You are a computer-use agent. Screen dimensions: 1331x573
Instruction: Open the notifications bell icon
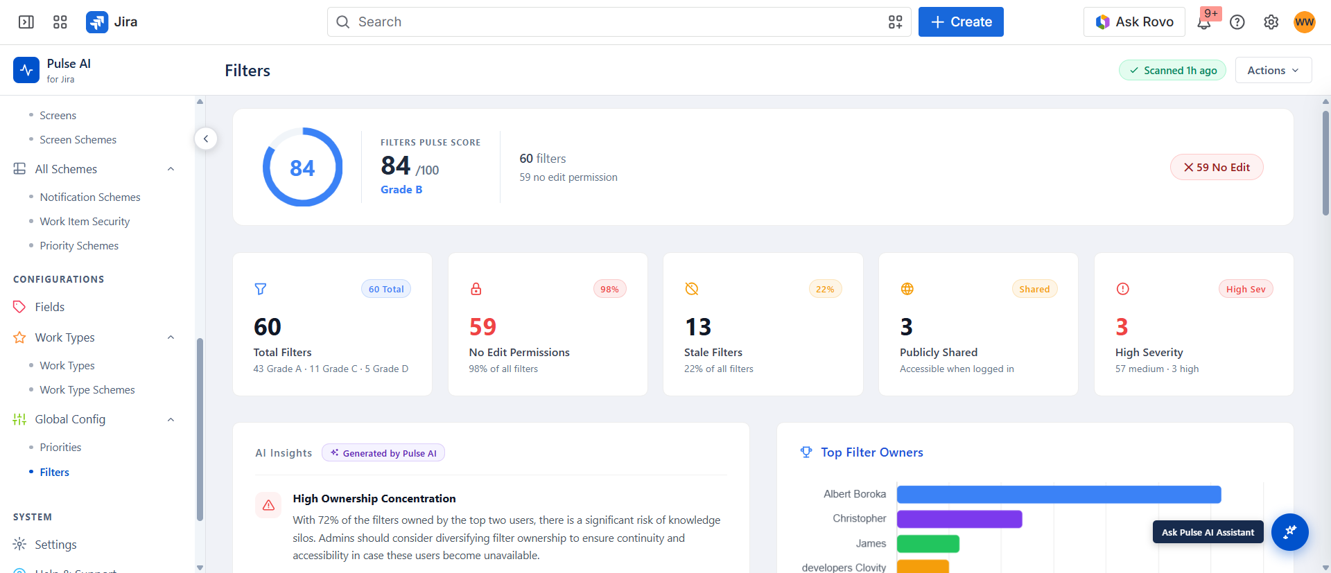point(1204,22)
